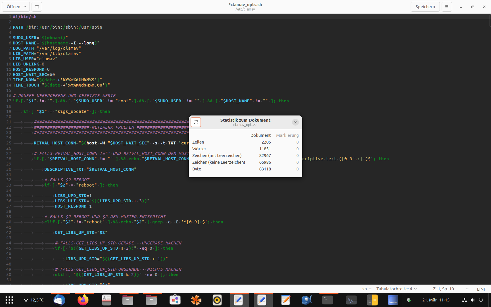This screenshot has width=491, height=307.
Task: Click the LOG_PATH line in the editor
Action: tap(47, 48)
